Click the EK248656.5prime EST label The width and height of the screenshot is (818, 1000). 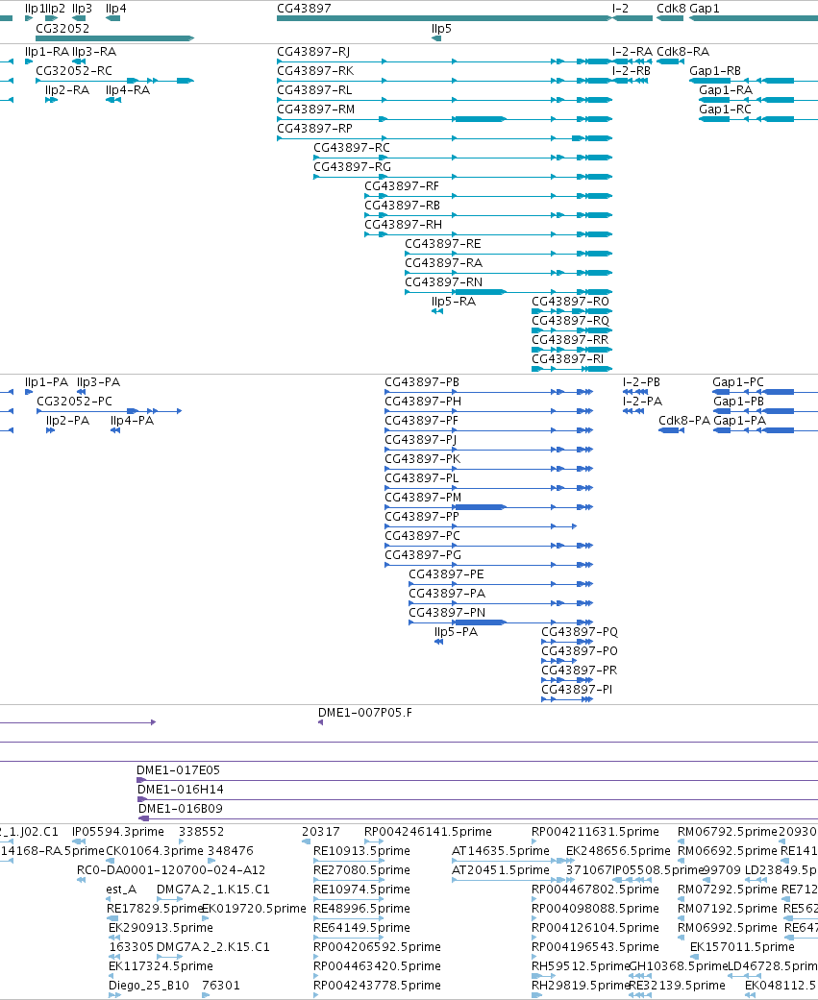(x=618, y=851)
